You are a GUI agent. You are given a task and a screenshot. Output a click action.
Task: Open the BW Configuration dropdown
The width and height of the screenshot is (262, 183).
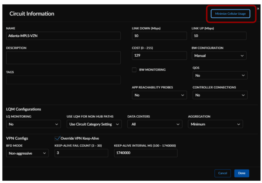point(219,56)
